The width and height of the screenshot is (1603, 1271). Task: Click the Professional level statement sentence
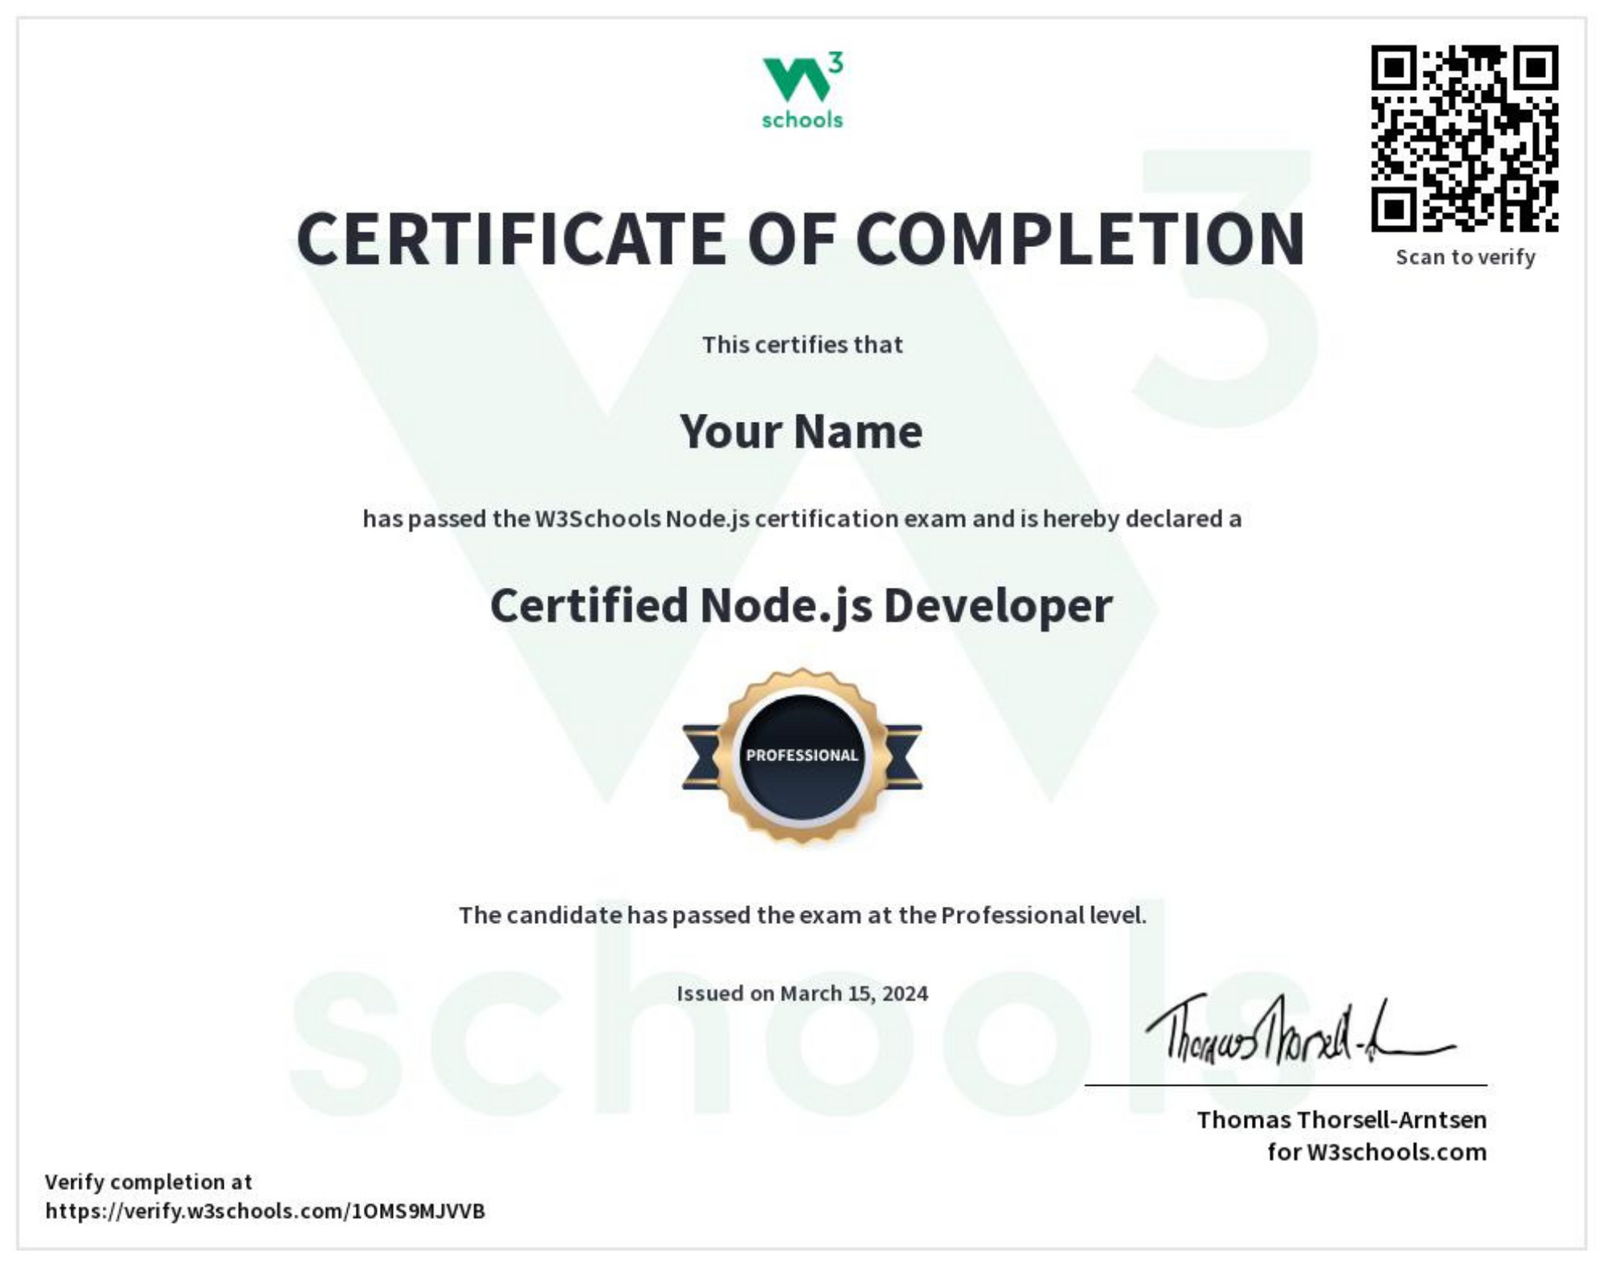coord(802,912)
